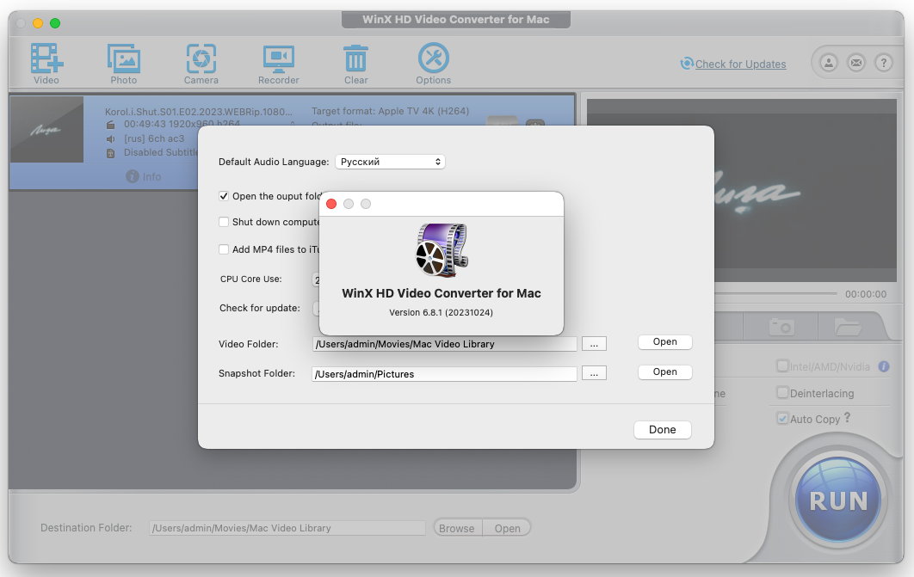Image resolution: width=914 pixels, height=577 pixels.
Task: Open the user account icon
Action: 828,62
